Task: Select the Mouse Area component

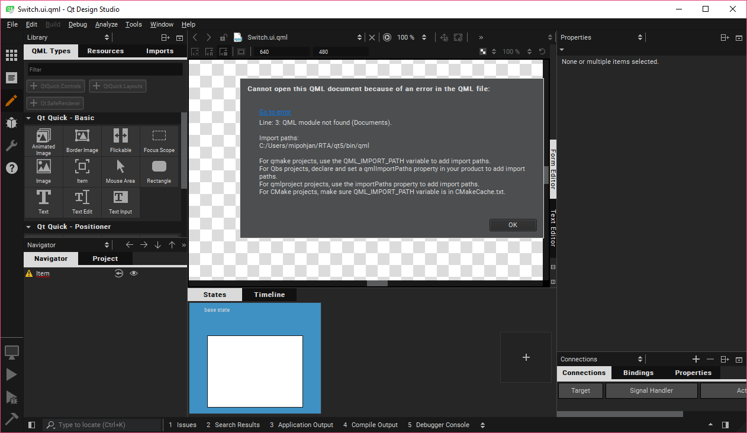Action: (120, 172)
